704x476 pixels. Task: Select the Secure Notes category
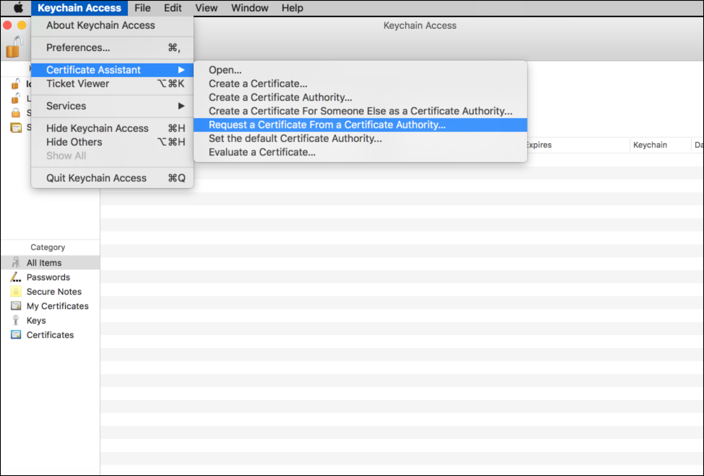point(50,291)
